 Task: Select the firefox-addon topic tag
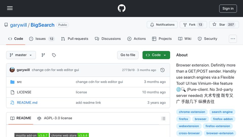coord(223,119)
